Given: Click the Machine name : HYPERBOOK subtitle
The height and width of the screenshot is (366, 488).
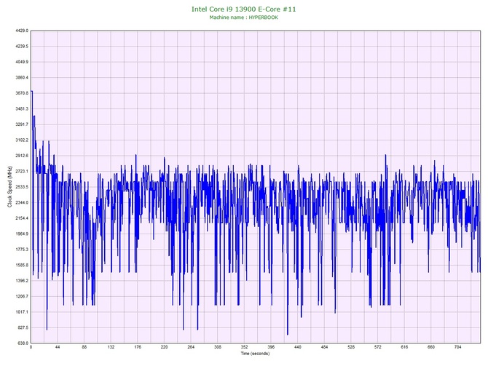Looking at the screenshot, I should (244, 17).
